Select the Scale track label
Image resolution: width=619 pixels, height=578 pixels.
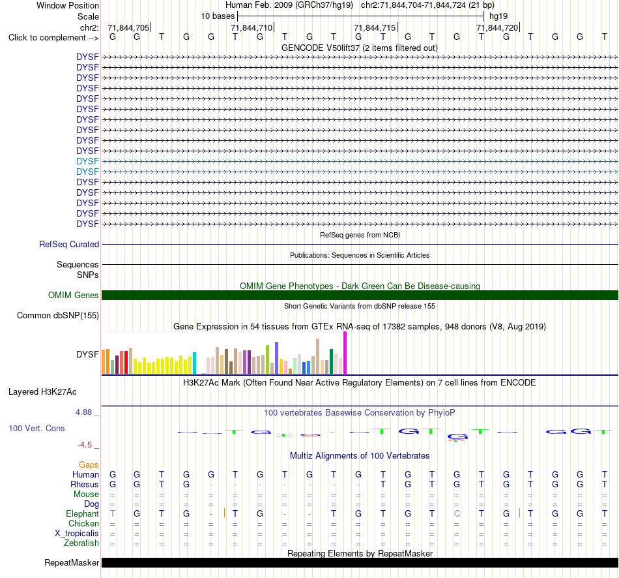pos(88,16)
